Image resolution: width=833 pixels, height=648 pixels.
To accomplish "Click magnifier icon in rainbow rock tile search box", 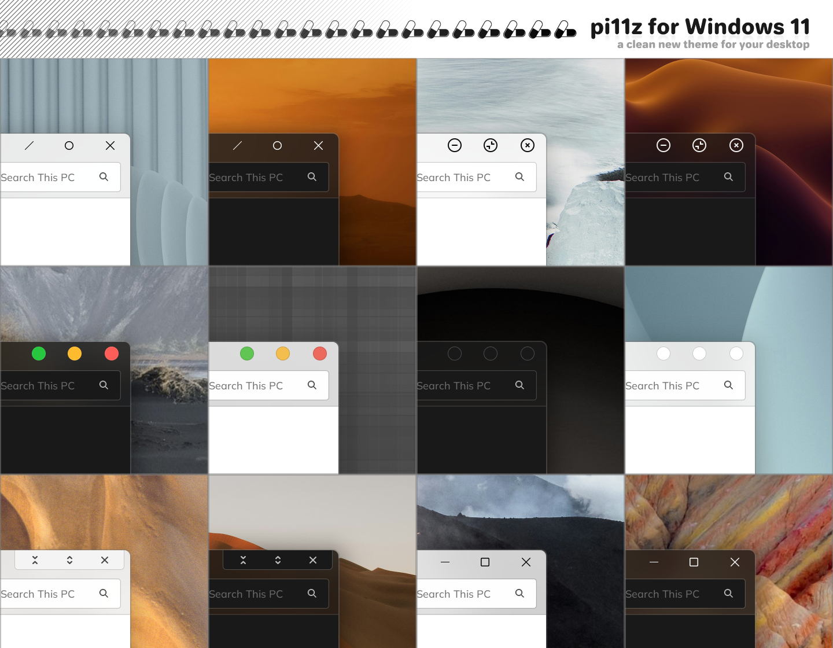I will point(728,594).
